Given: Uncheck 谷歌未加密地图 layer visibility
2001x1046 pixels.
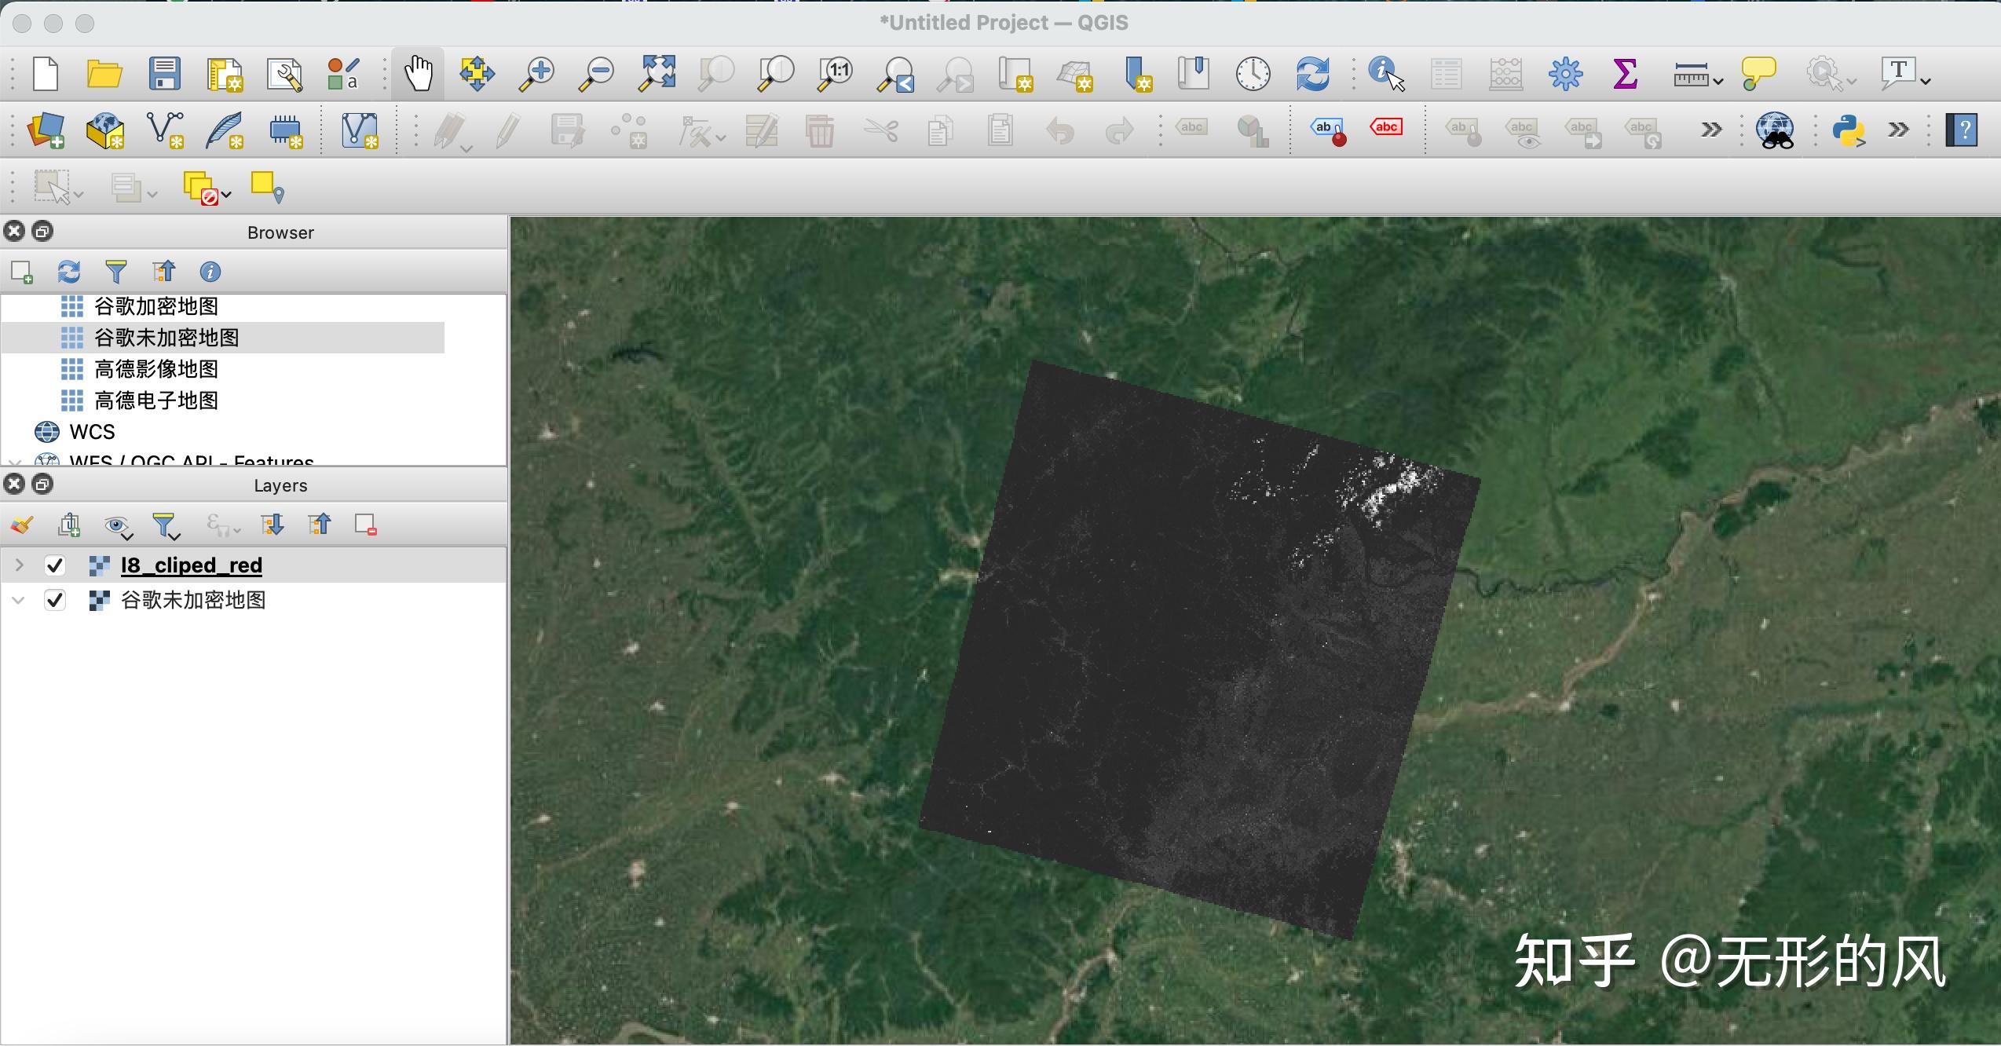Looking at the screenshot, I should pyautogui.click(x=55, y=601).
